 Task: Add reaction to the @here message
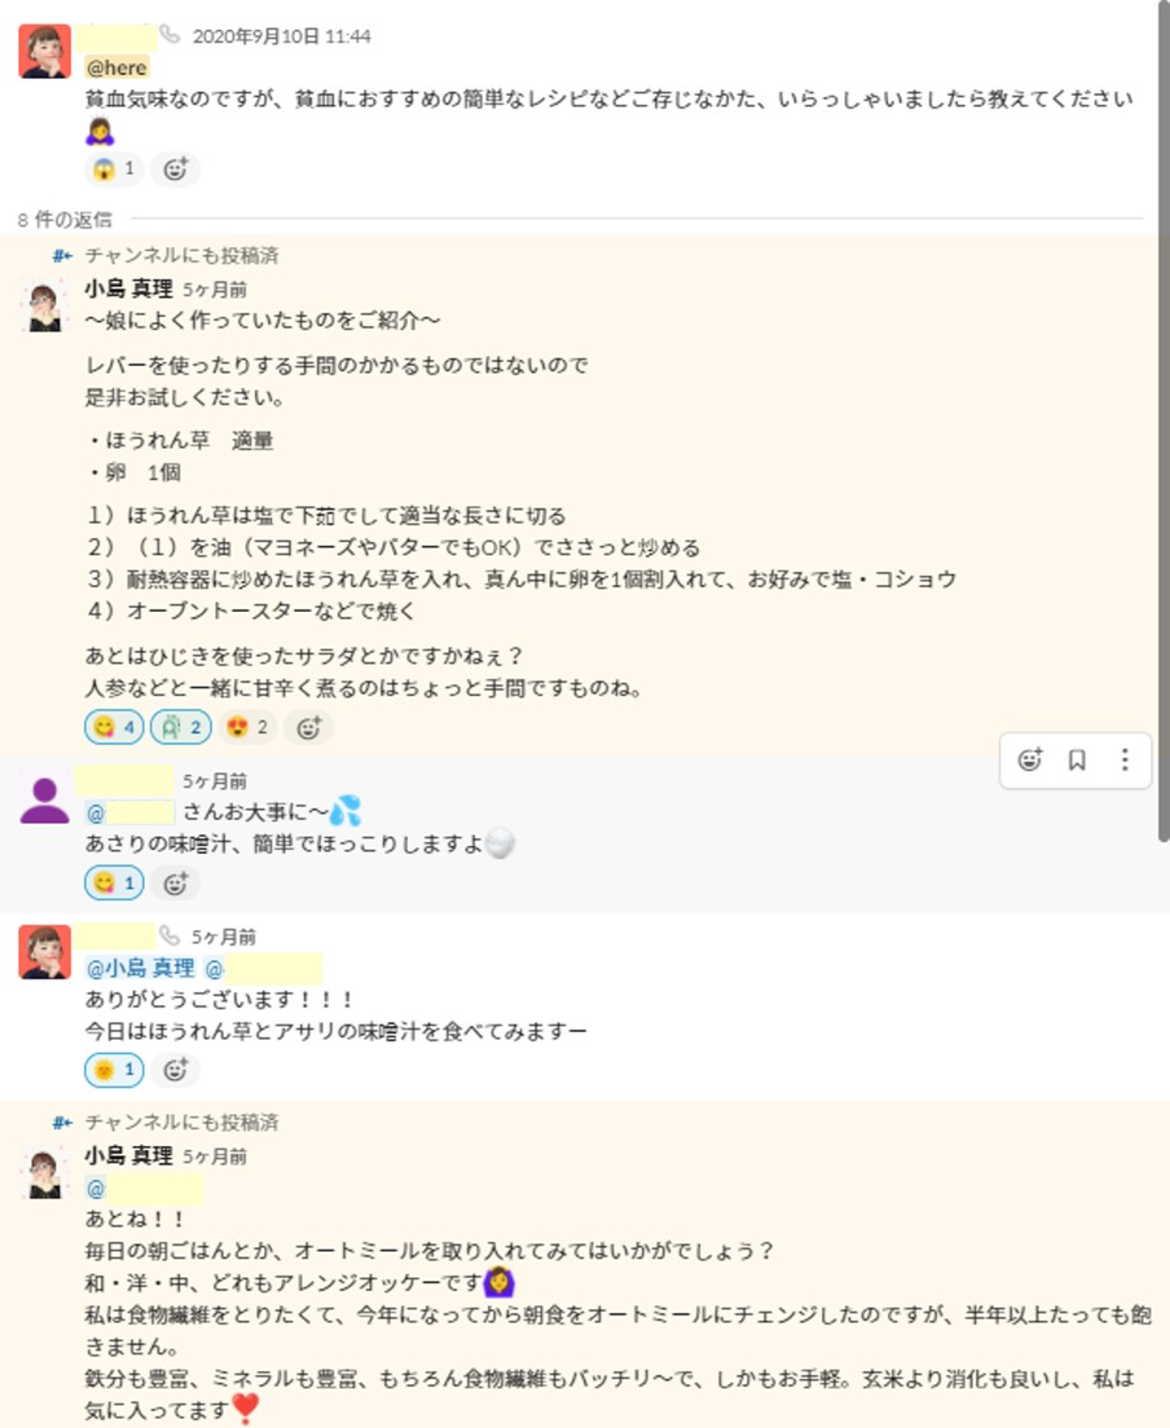[175, 169]
